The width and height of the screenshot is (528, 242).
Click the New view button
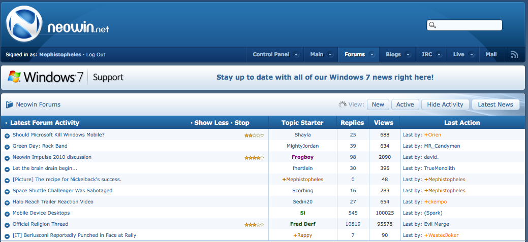pos(378,105)
